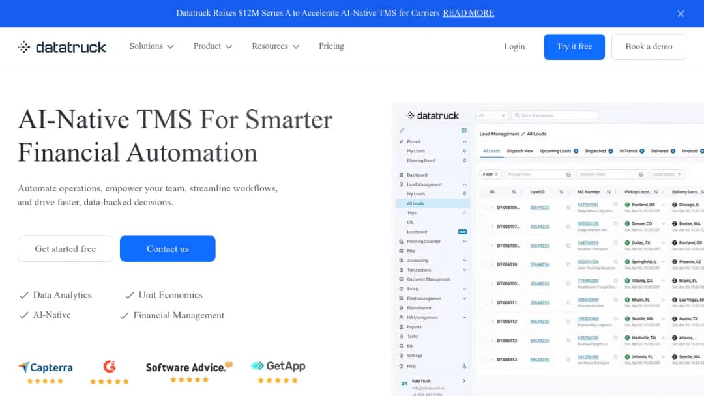This screenshot has height=396, width=704.
Task: Click the Dashboard icon in app sidebar
Action: click(x=402, y=175)
